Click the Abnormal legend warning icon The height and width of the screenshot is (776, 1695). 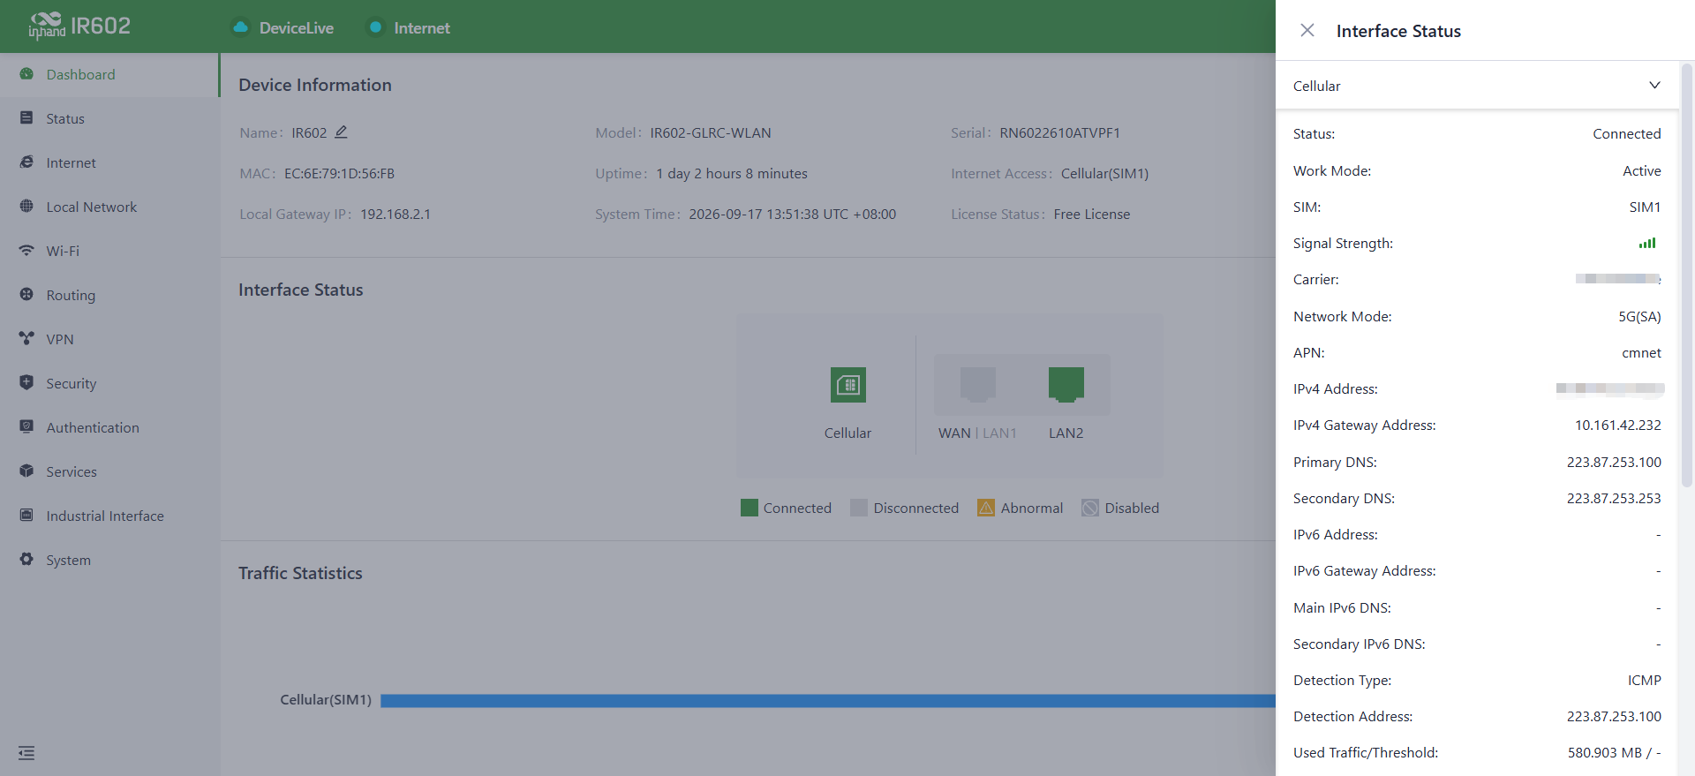click(986, 508)
